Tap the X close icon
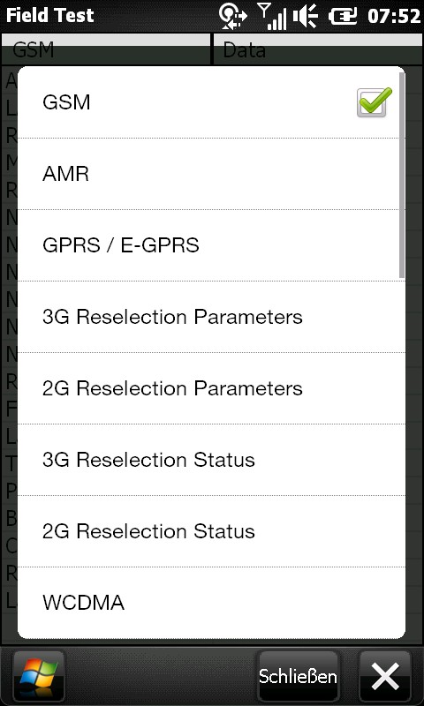 [x=385, y=676]
